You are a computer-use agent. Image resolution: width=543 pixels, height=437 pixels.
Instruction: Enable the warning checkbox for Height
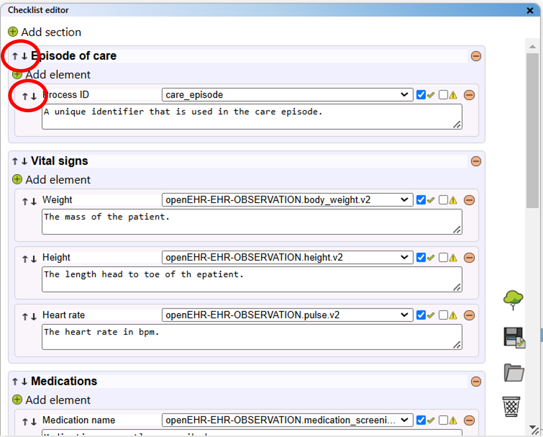443,258
